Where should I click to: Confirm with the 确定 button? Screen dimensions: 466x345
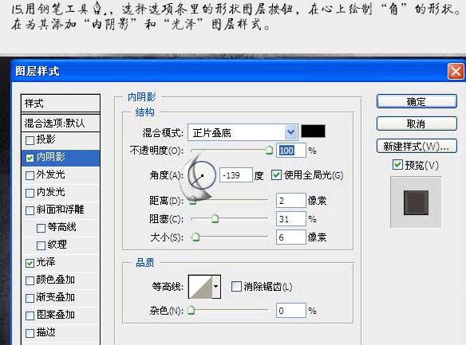[x=417, y=101]
